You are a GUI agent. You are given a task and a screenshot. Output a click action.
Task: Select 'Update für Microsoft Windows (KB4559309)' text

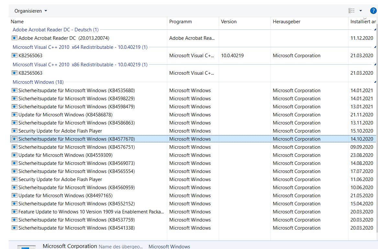pos(66,155)
